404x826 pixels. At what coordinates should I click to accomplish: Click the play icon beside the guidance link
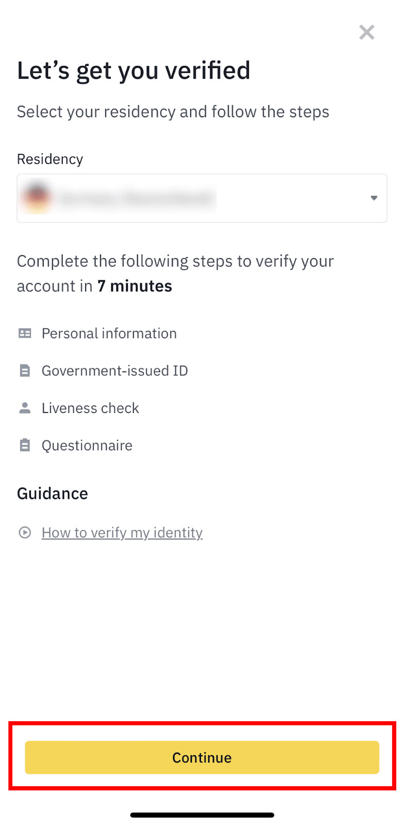(x=25, y=532)
